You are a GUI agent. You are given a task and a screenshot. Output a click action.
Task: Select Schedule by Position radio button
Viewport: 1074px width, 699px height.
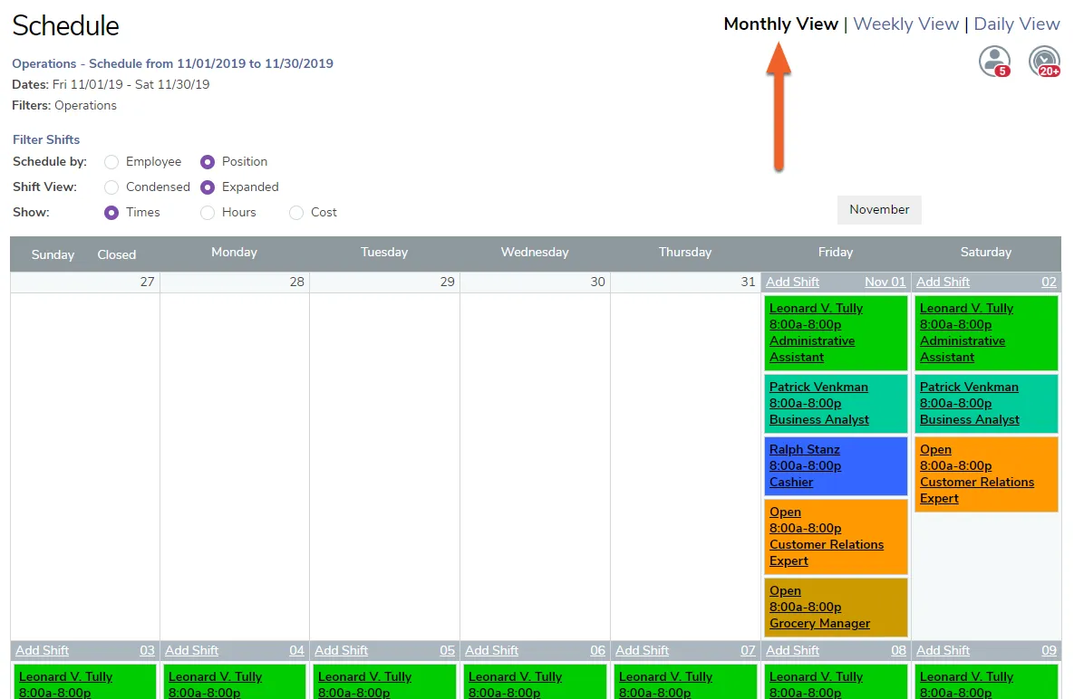pyautogui.click(x=208, y=162)
